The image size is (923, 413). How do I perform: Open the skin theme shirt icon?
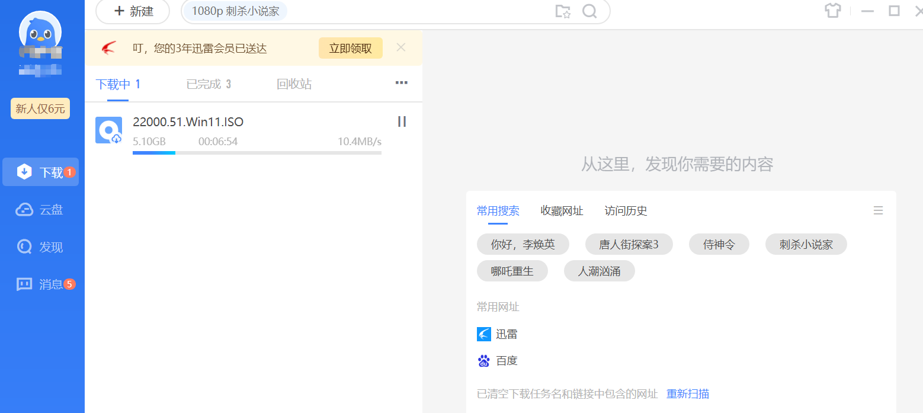click(833, 11)
